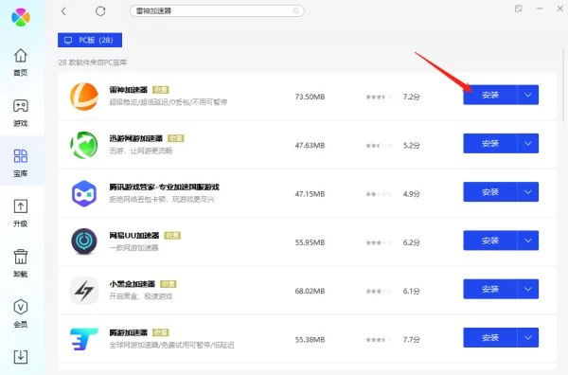The height and width of the screenshot is (375, 568).
Task: Open the 雷神加速器 title link
Action: [x=129, y=90]
